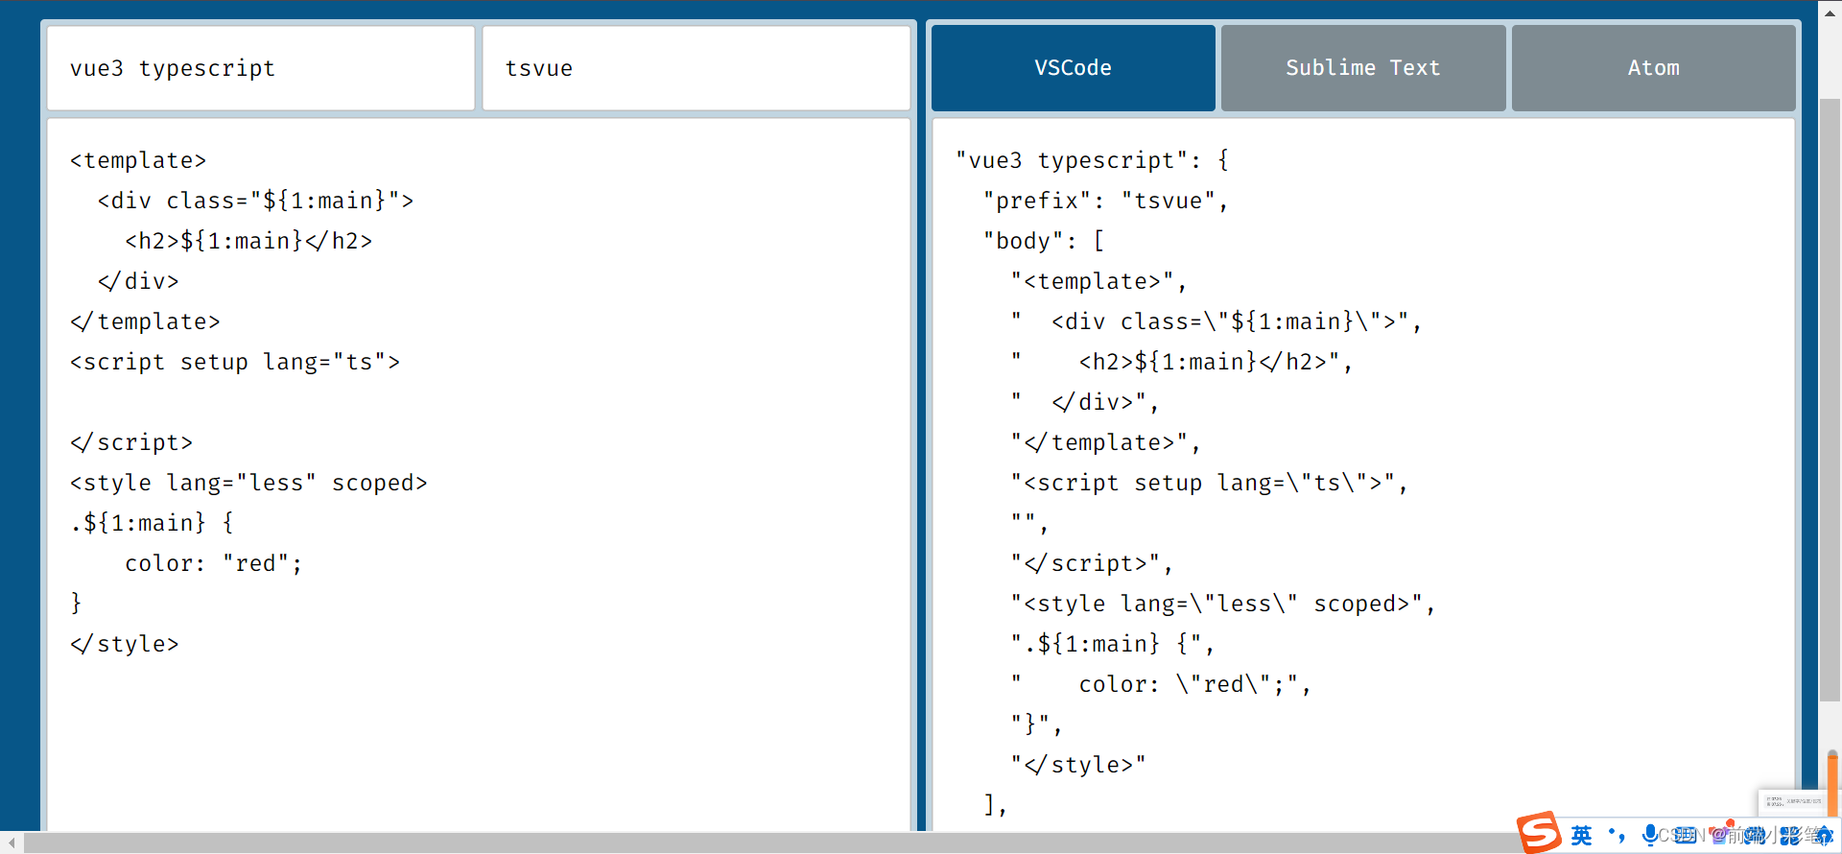
Task: Open the IME soft keyboard icon
Action: click(x=1686, y=835)
